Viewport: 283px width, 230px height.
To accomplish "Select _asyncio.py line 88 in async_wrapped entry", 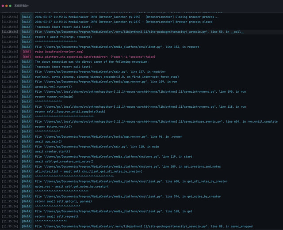I will (x=144, y=226).
